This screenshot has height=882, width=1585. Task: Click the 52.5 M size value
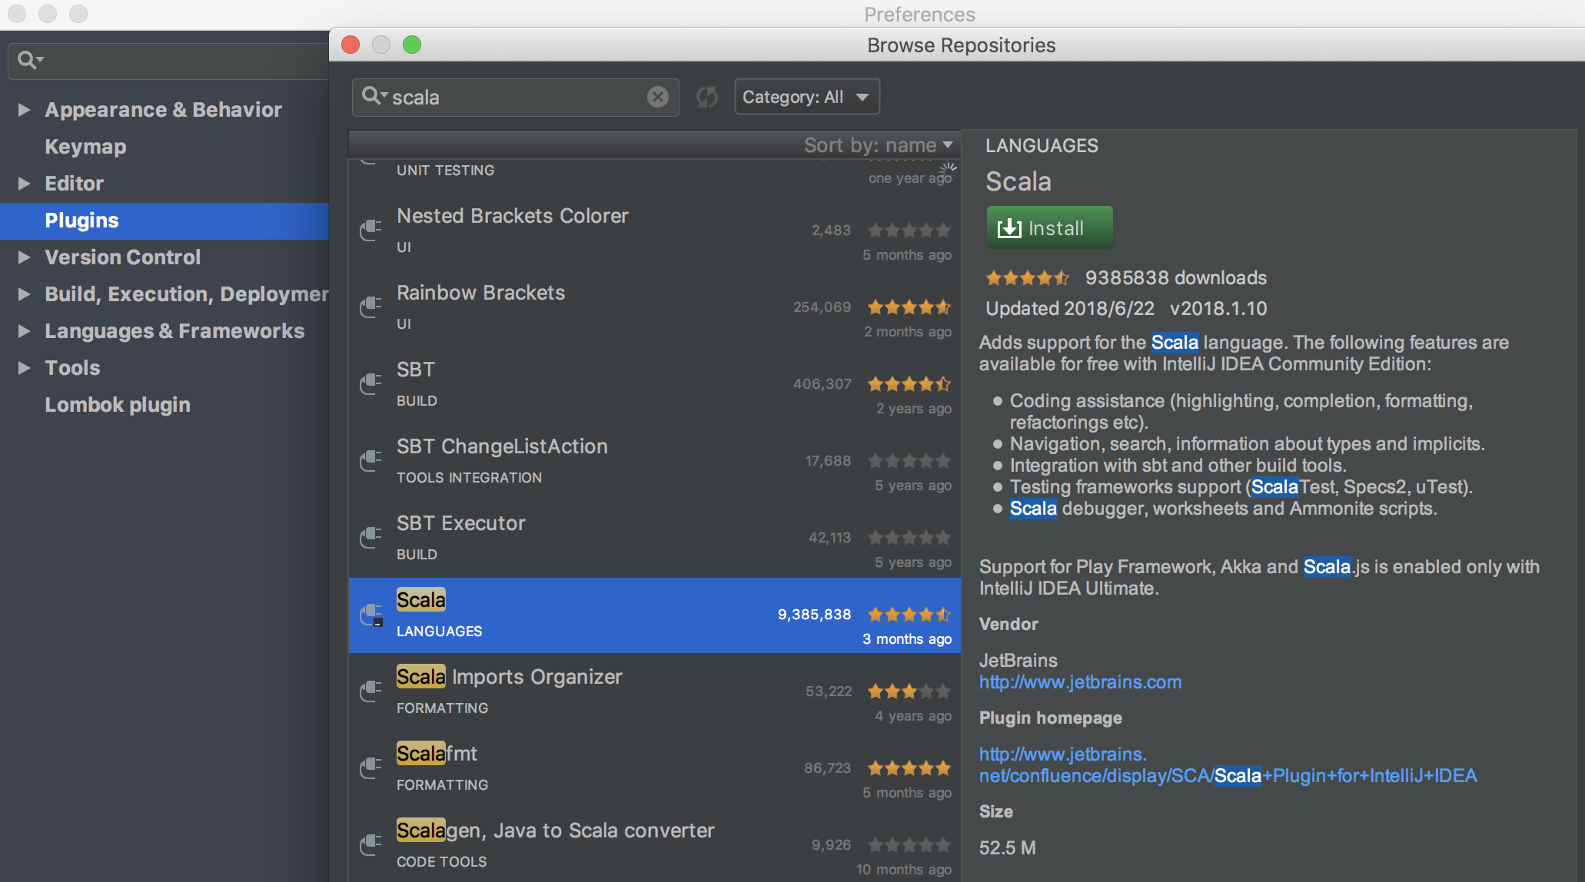[1007, 847]
